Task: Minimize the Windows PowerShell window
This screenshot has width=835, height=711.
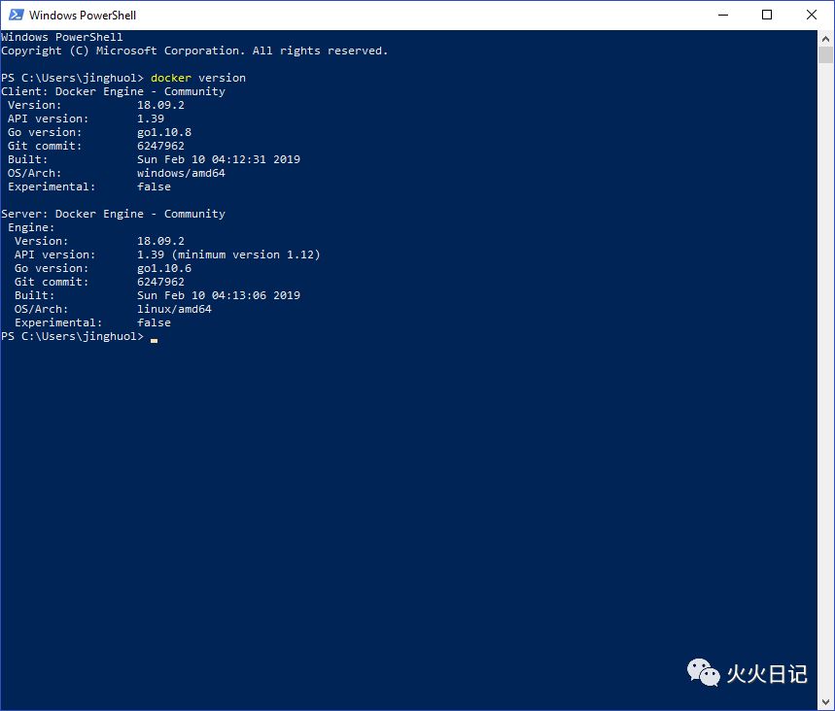Action: (x=723, y=15)
